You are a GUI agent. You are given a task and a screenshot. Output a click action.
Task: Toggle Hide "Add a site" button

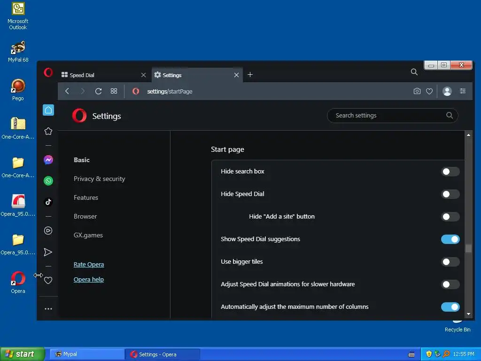450,217
